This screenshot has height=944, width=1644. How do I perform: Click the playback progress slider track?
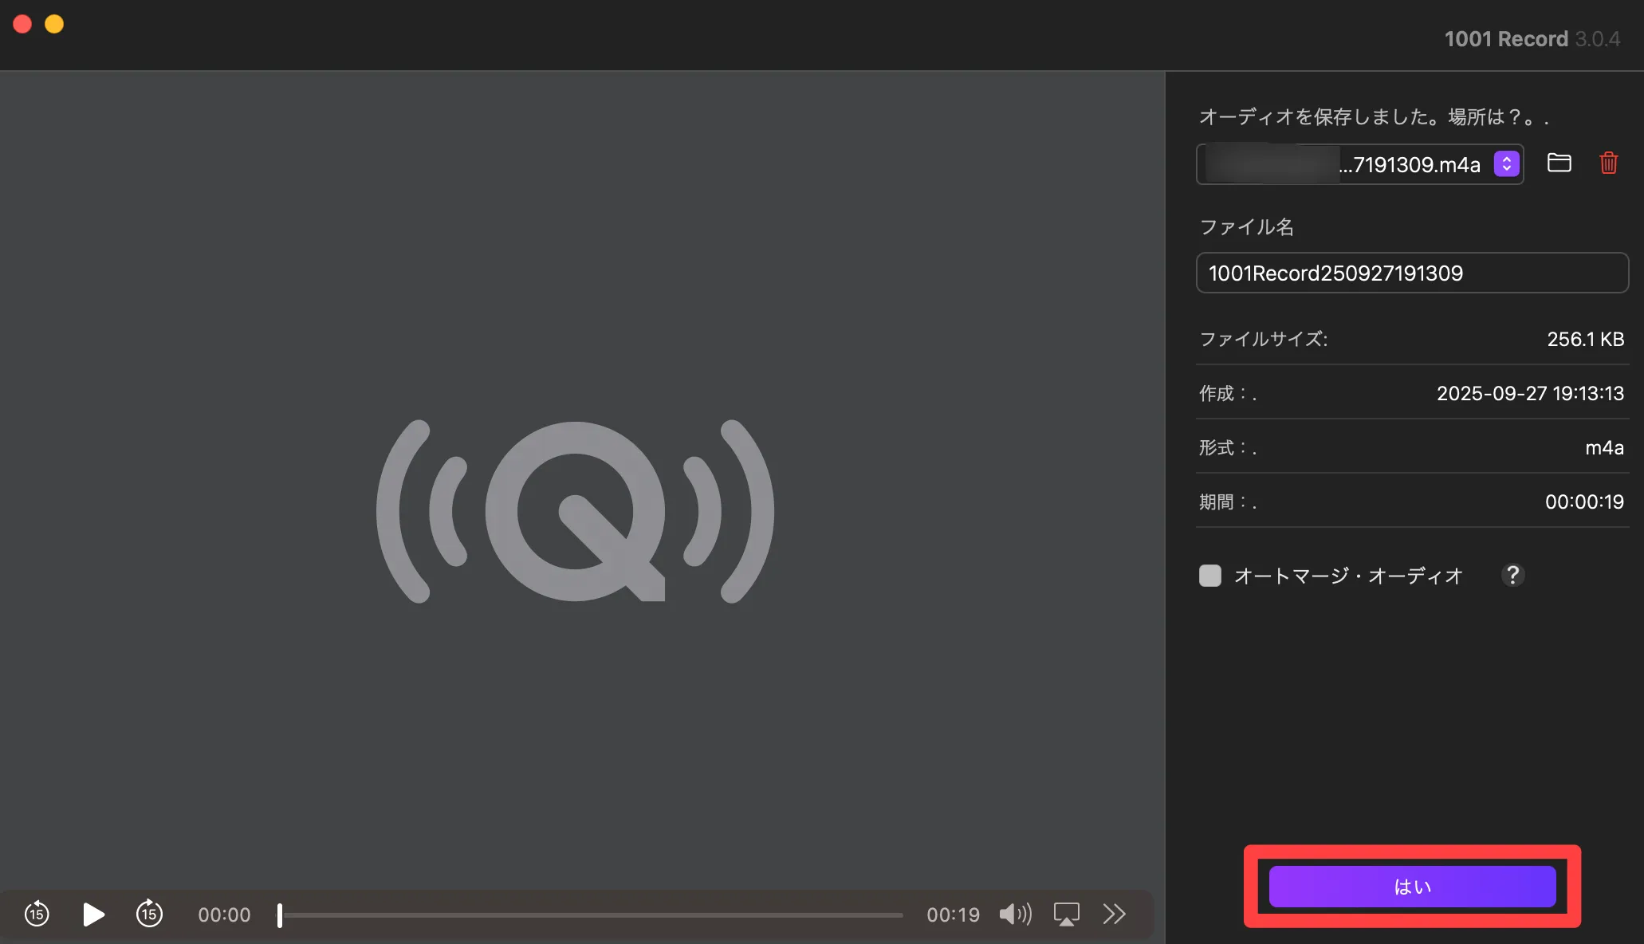click(590, 915)
